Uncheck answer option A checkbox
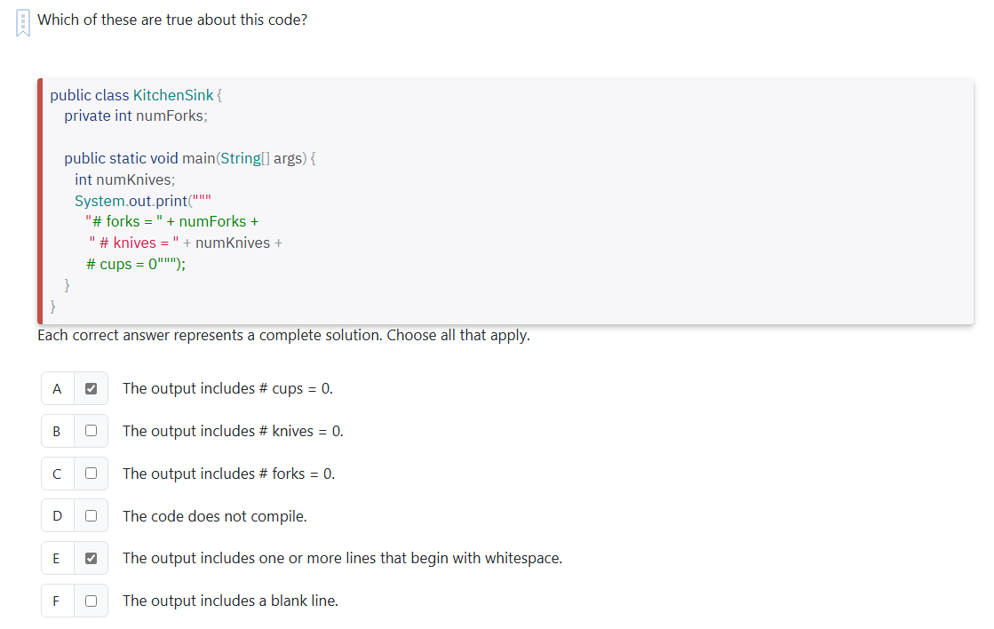This screenshot has height=629, width=994. pyautogui.click(x=90, y=388)
